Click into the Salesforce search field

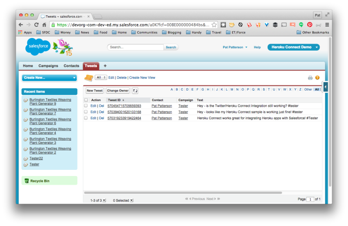(135, 47)
